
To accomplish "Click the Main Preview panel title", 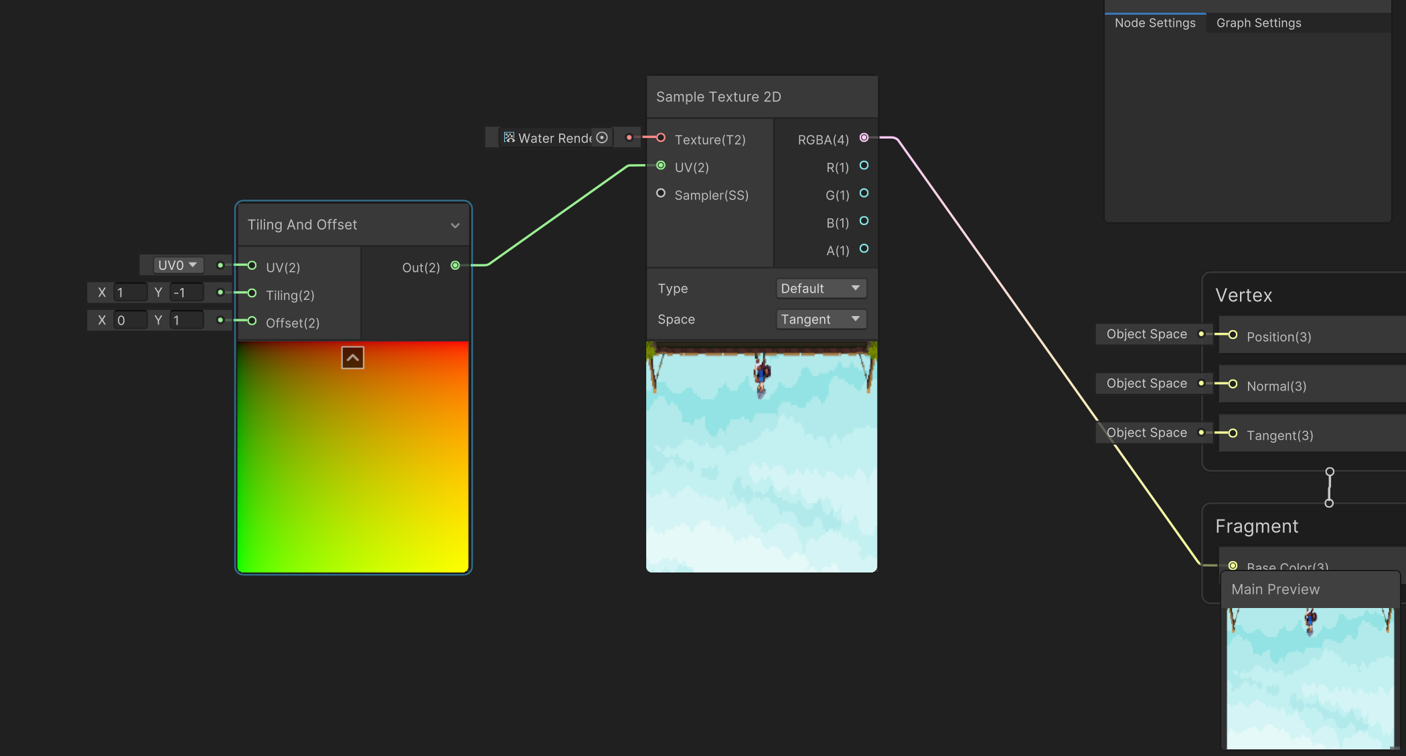I will tap(1275, 589).
